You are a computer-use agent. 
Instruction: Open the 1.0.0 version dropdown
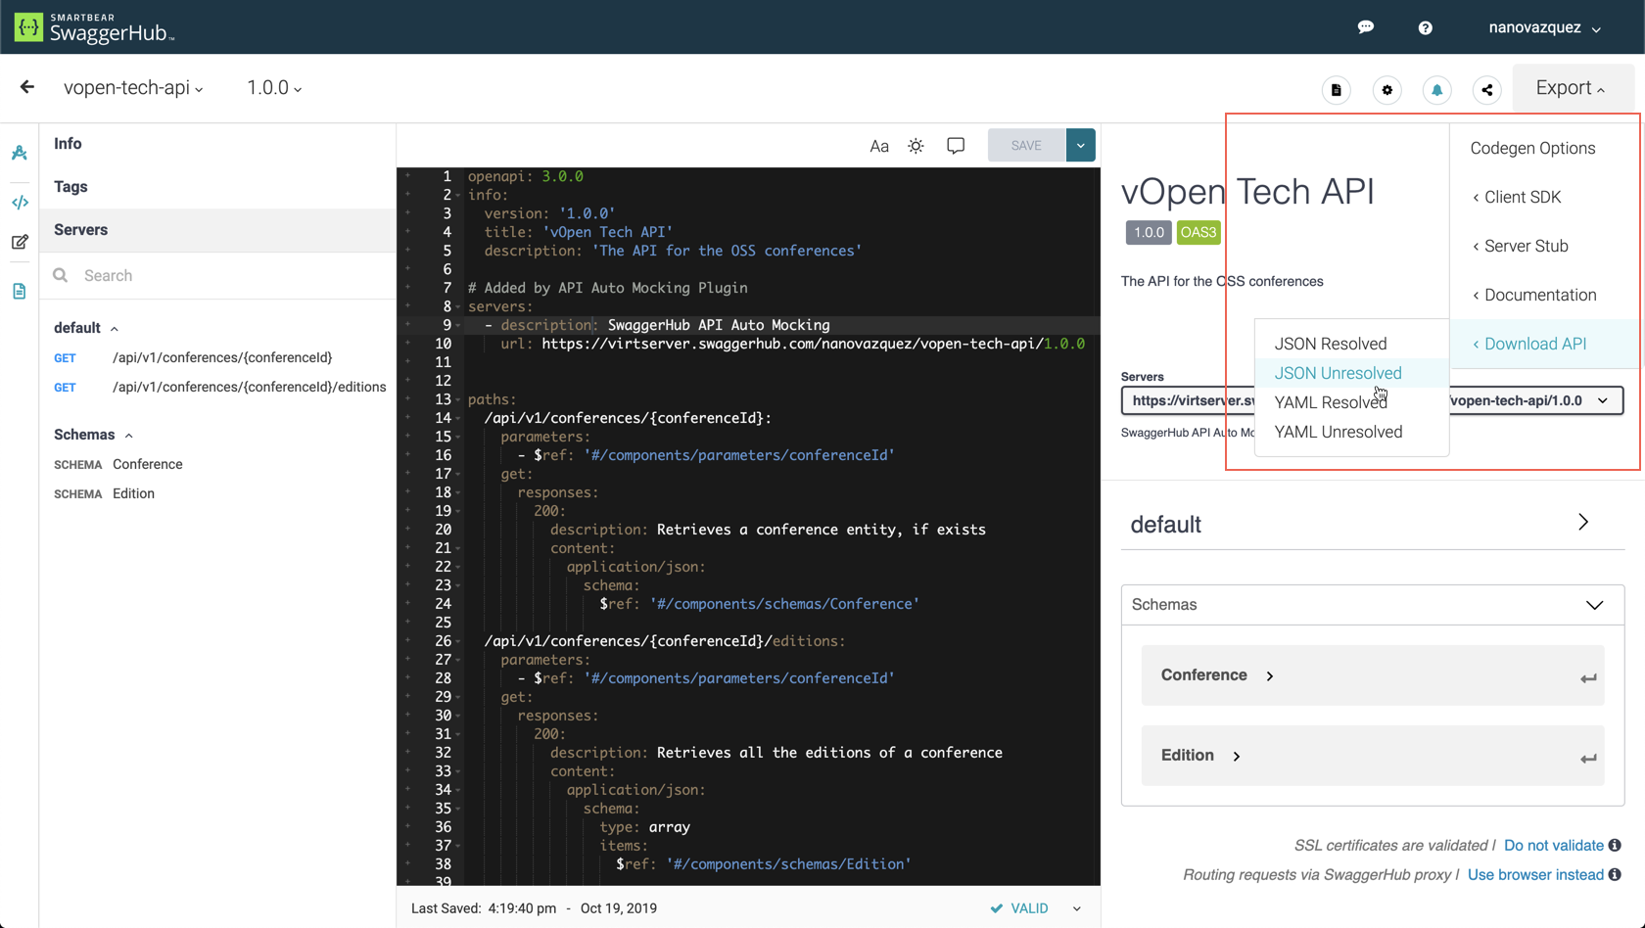(x=274, y=87)
